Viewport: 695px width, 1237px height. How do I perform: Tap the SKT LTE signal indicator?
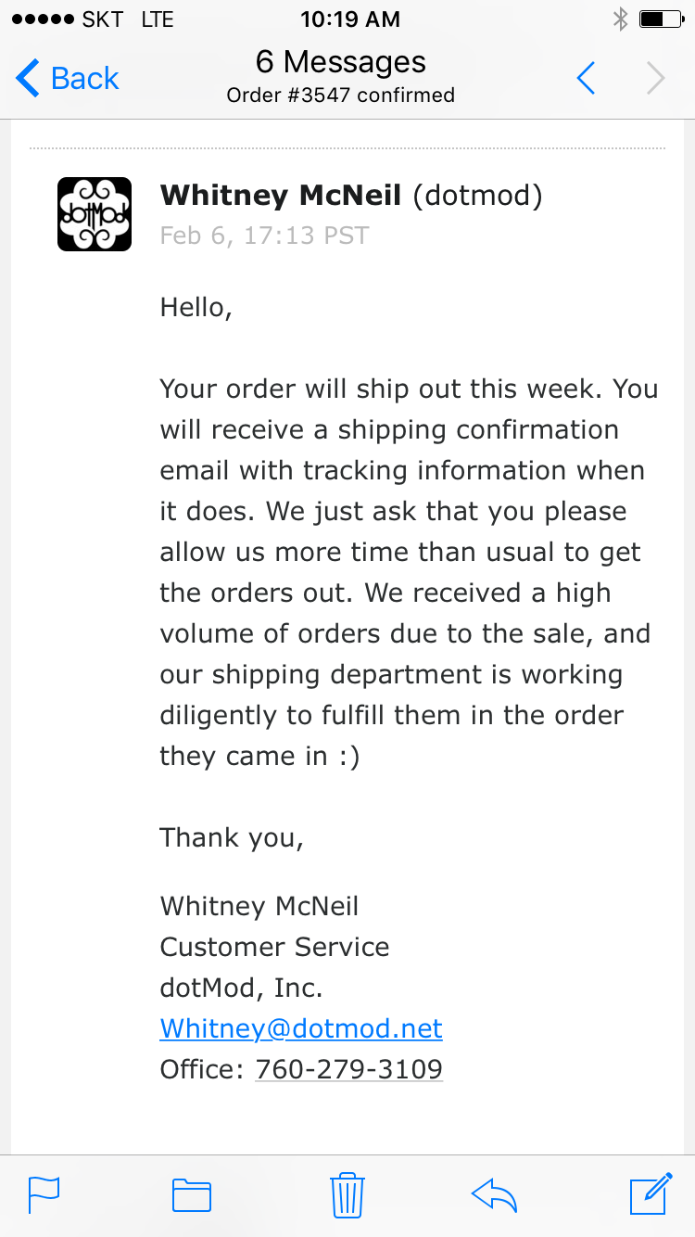point(91,19)
